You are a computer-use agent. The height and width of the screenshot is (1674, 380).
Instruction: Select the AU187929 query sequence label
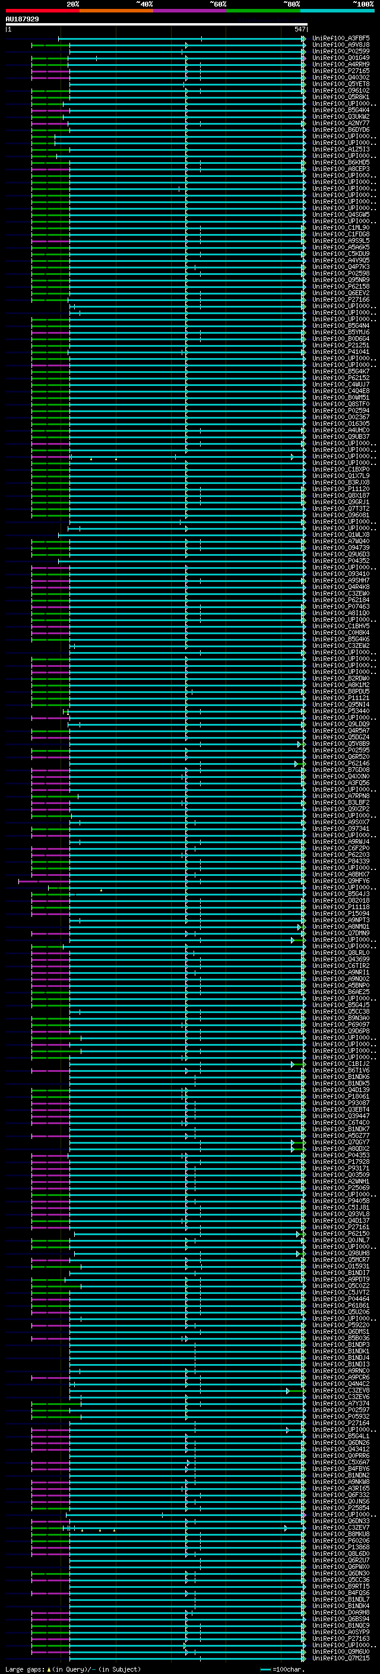point(22,20)
